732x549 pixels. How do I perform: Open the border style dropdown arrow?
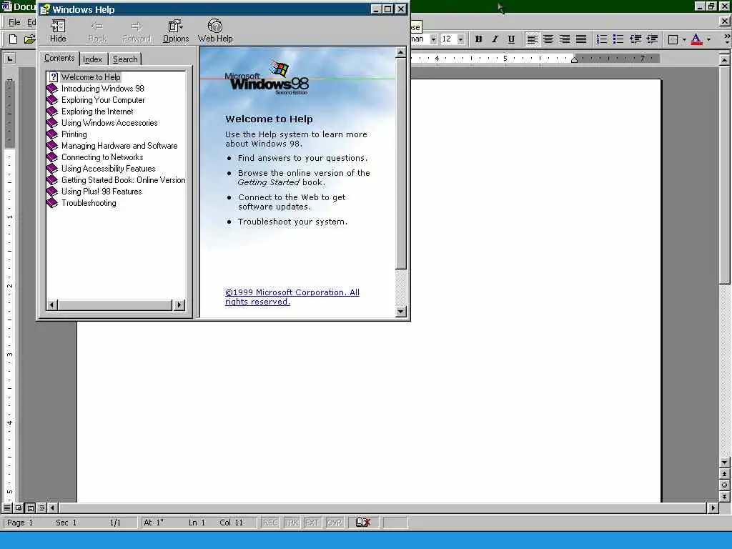point(684,39)
